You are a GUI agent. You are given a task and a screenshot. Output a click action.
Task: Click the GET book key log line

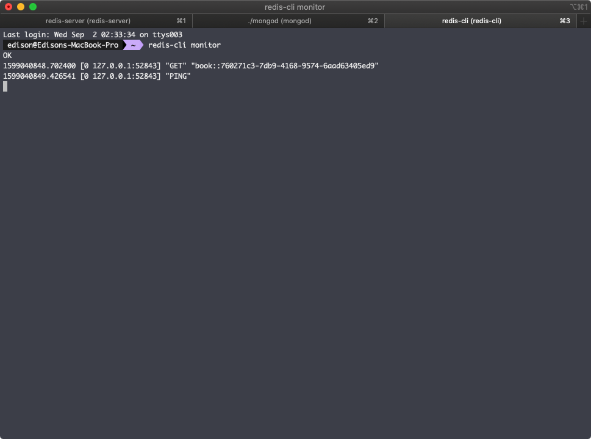click(x=191, y=66)
